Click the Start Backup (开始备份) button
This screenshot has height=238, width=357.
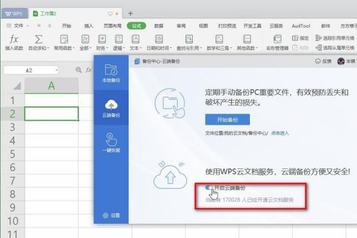pos(227,120)
